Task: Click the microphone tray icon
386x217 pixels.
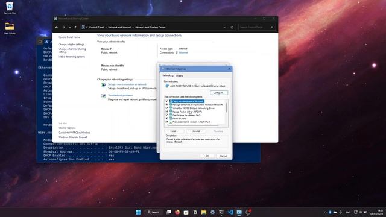Action: pyautogui.click(x=340, y=212)
